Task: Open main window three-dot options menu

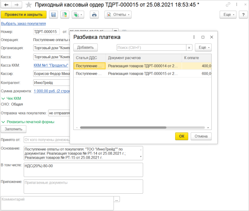Action: tap(237, 5)
